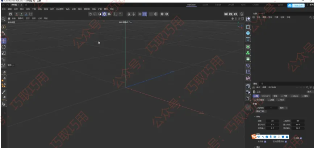
Task: Open the search magnifier in the left toolbar
Action: 3,20
